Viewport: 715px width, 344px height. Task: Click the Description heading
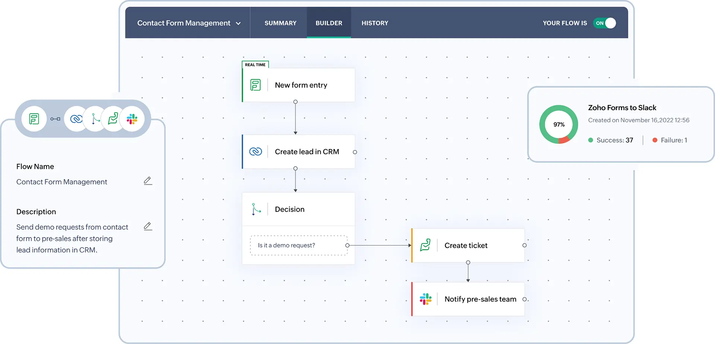tap(36, 211)
